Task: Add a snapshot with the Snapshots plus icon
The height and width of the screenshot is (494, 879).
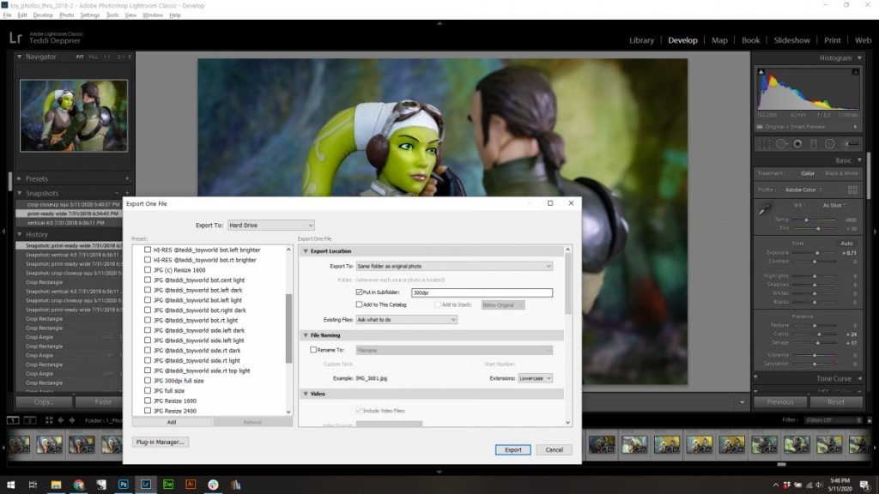Action: click(x=127, y=193)
